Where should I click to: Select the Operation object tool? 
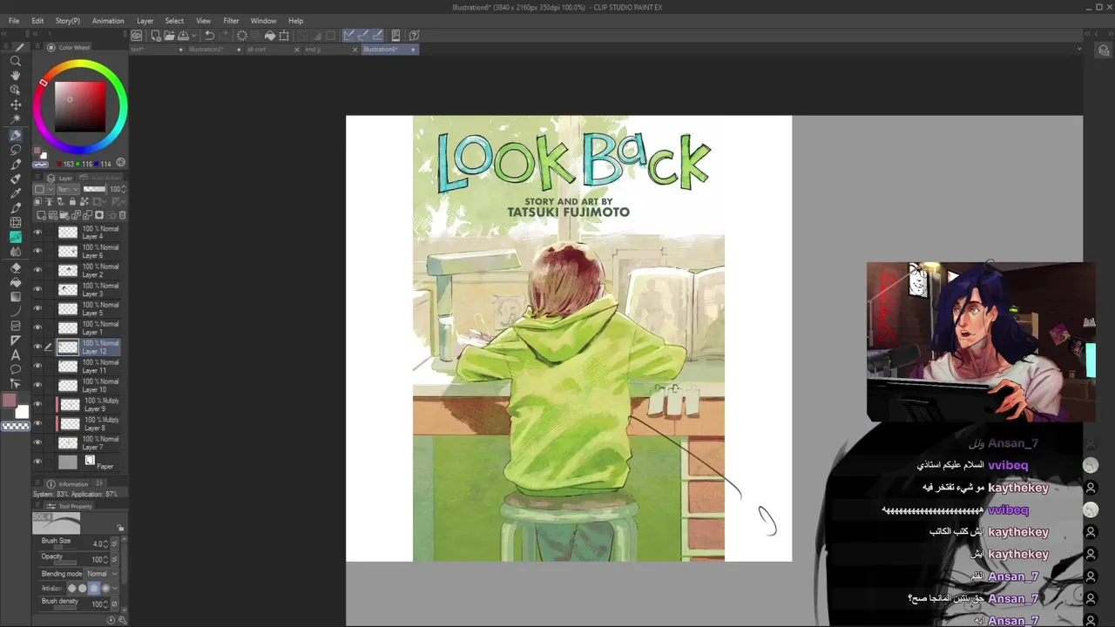16,90
